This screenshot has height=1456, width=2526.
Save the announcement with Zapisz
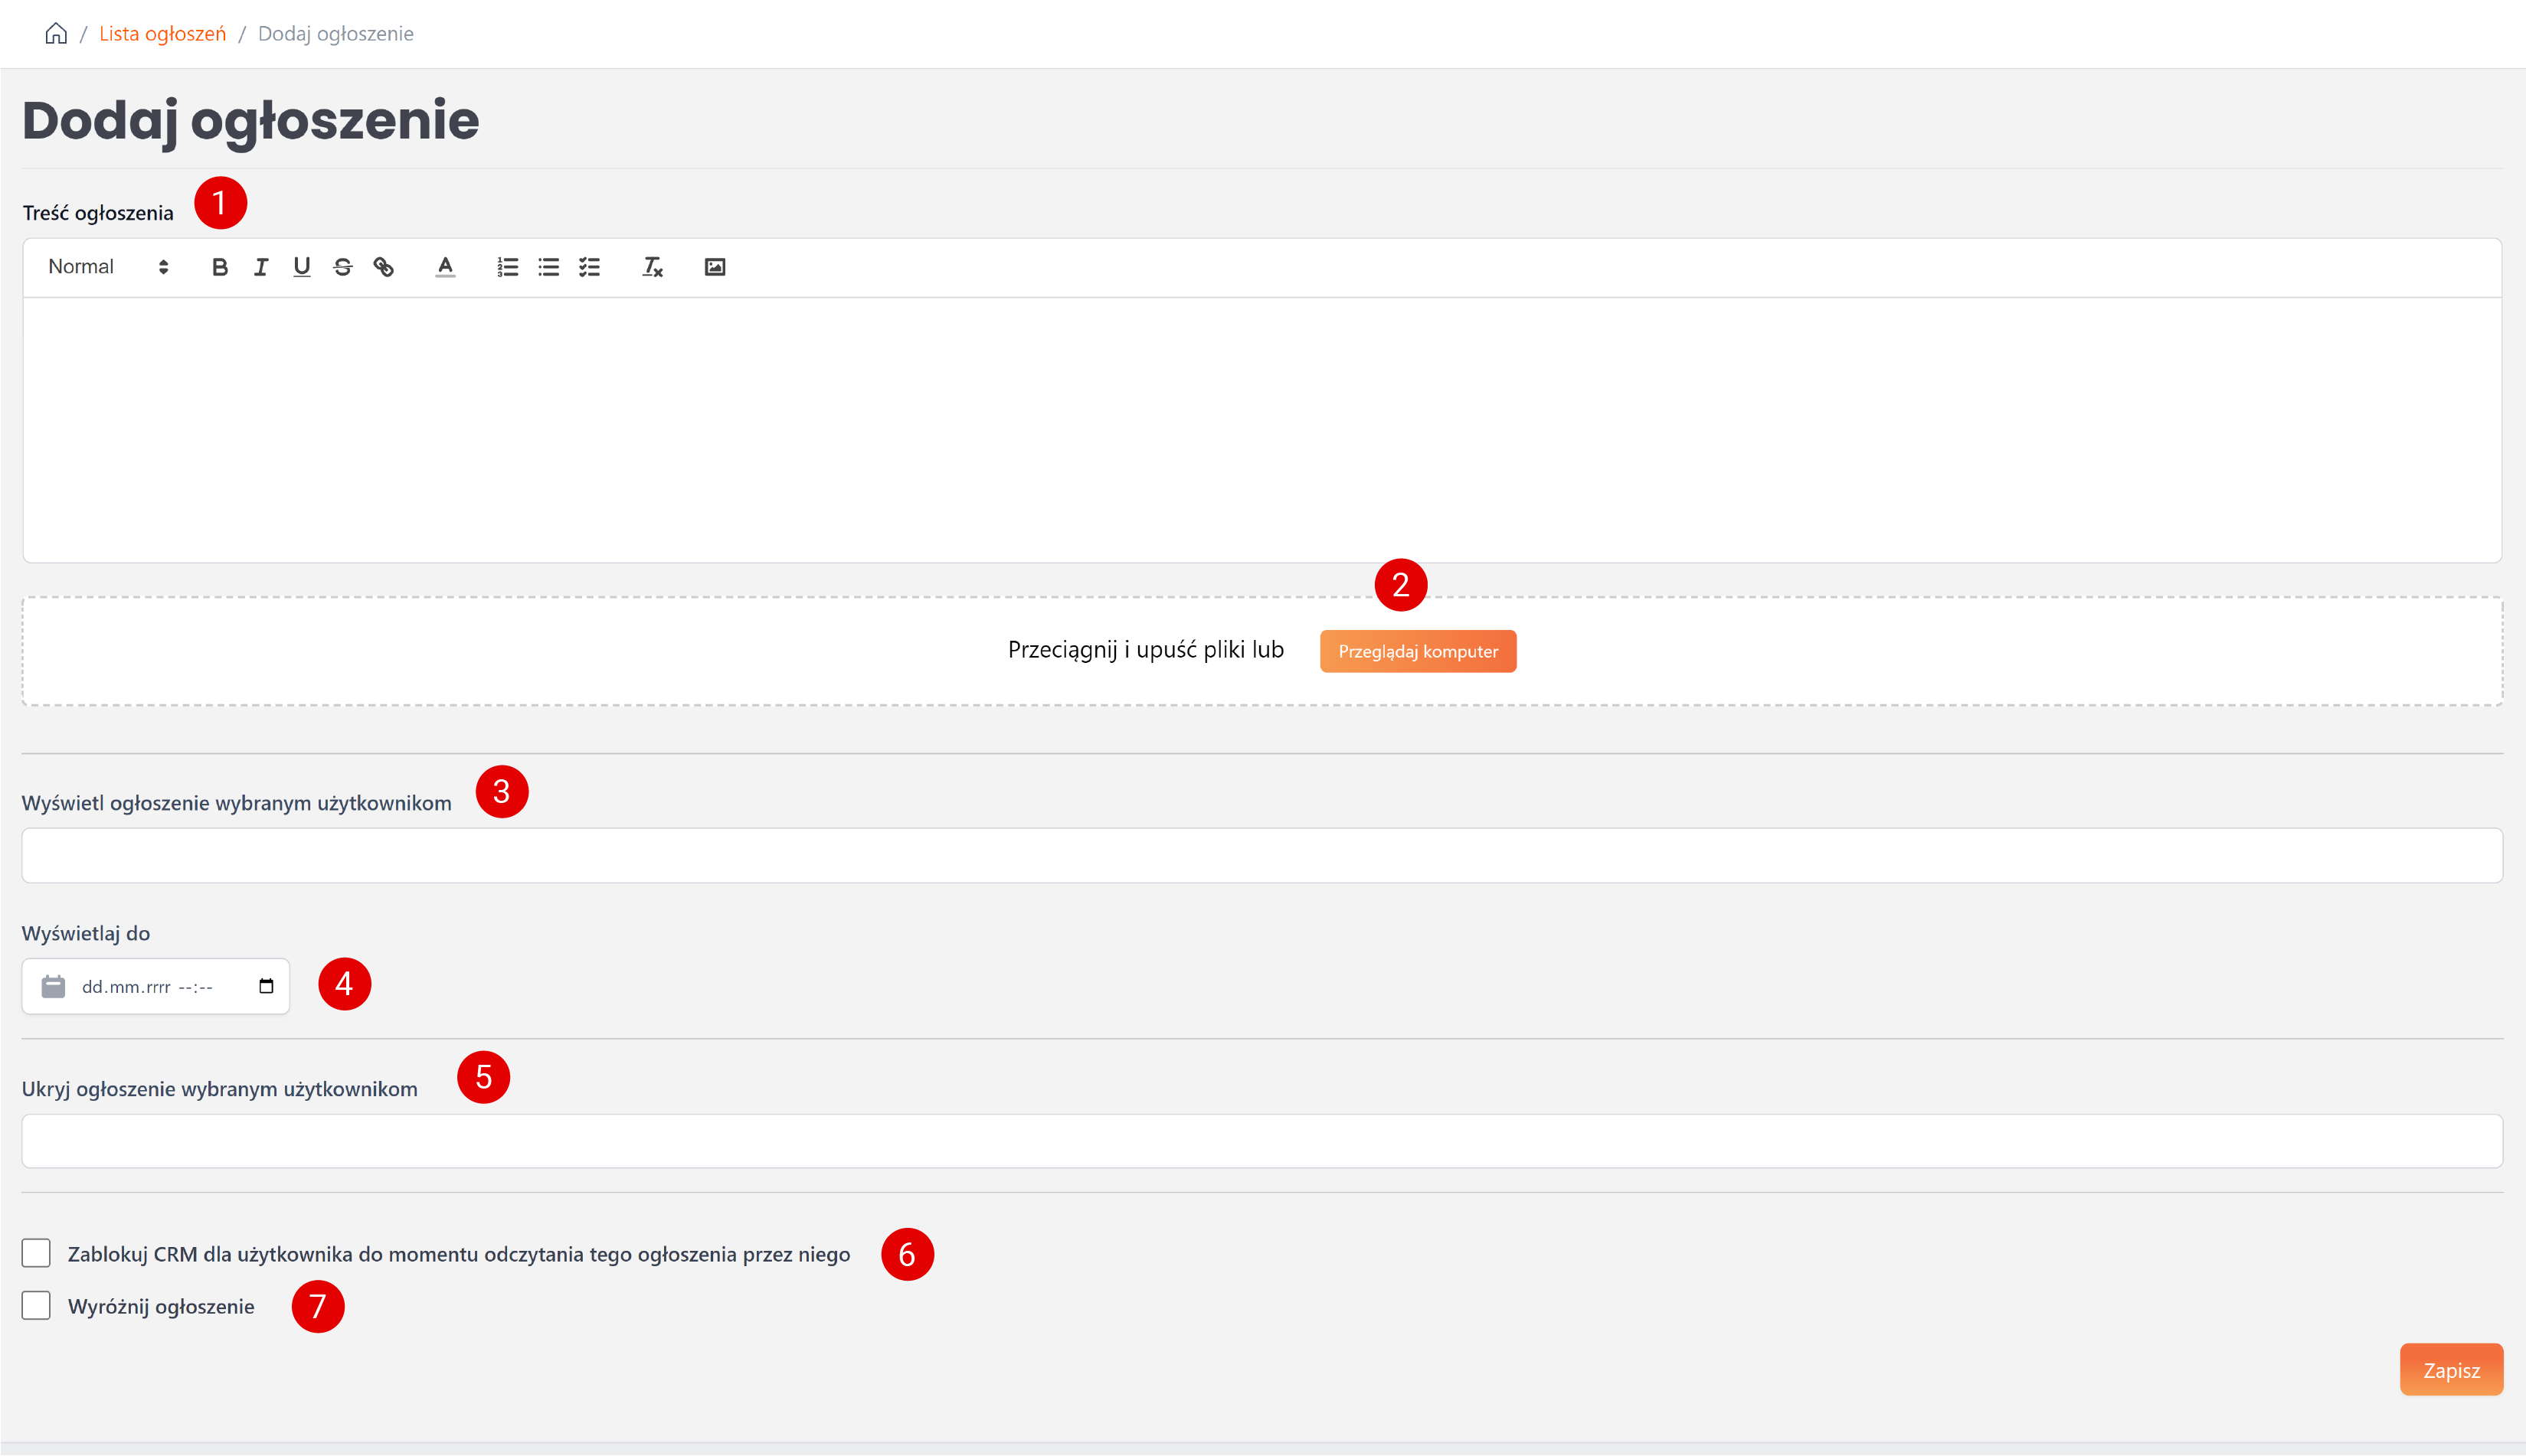(2450, 1369)
